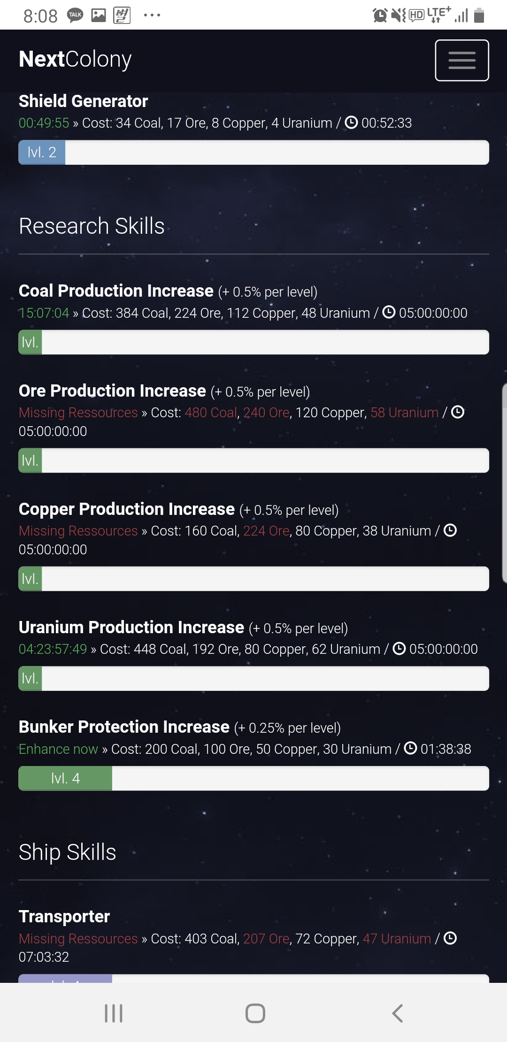Tap clock icon in Uranium Production cost row

click(x=399, y=649)
